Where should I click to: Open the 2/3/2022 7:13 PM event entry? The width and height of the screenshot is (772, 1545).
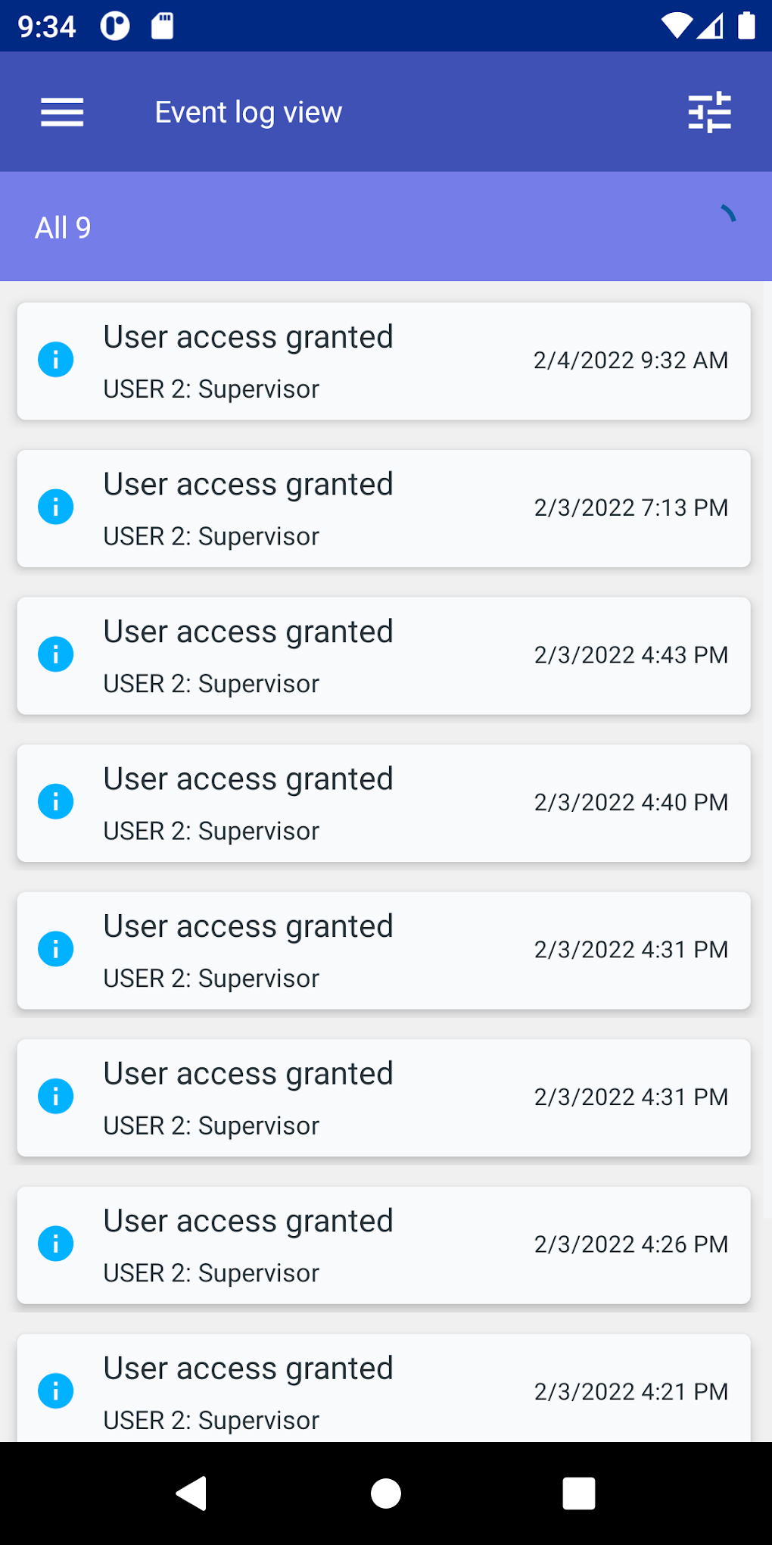(384, 509)
